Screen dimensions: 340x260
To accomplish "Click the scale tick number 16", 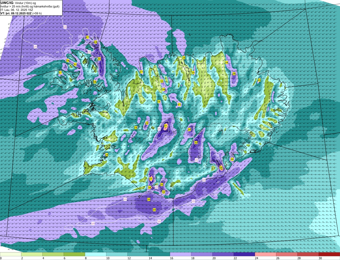I will 172,258.
